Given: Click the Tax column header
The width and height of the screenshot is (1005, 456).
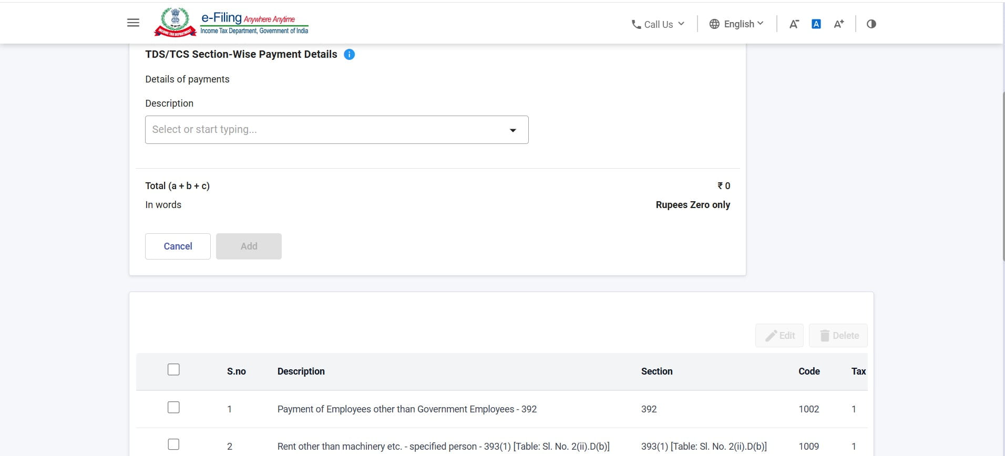Looking at the screenshot, I should (858, 371).
